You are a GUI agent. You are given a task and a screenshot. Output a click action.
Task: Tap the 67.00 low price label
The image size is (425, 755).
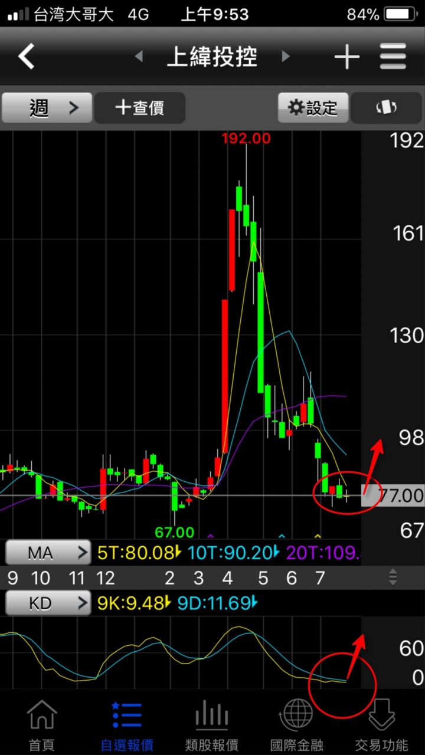point(174,532)
